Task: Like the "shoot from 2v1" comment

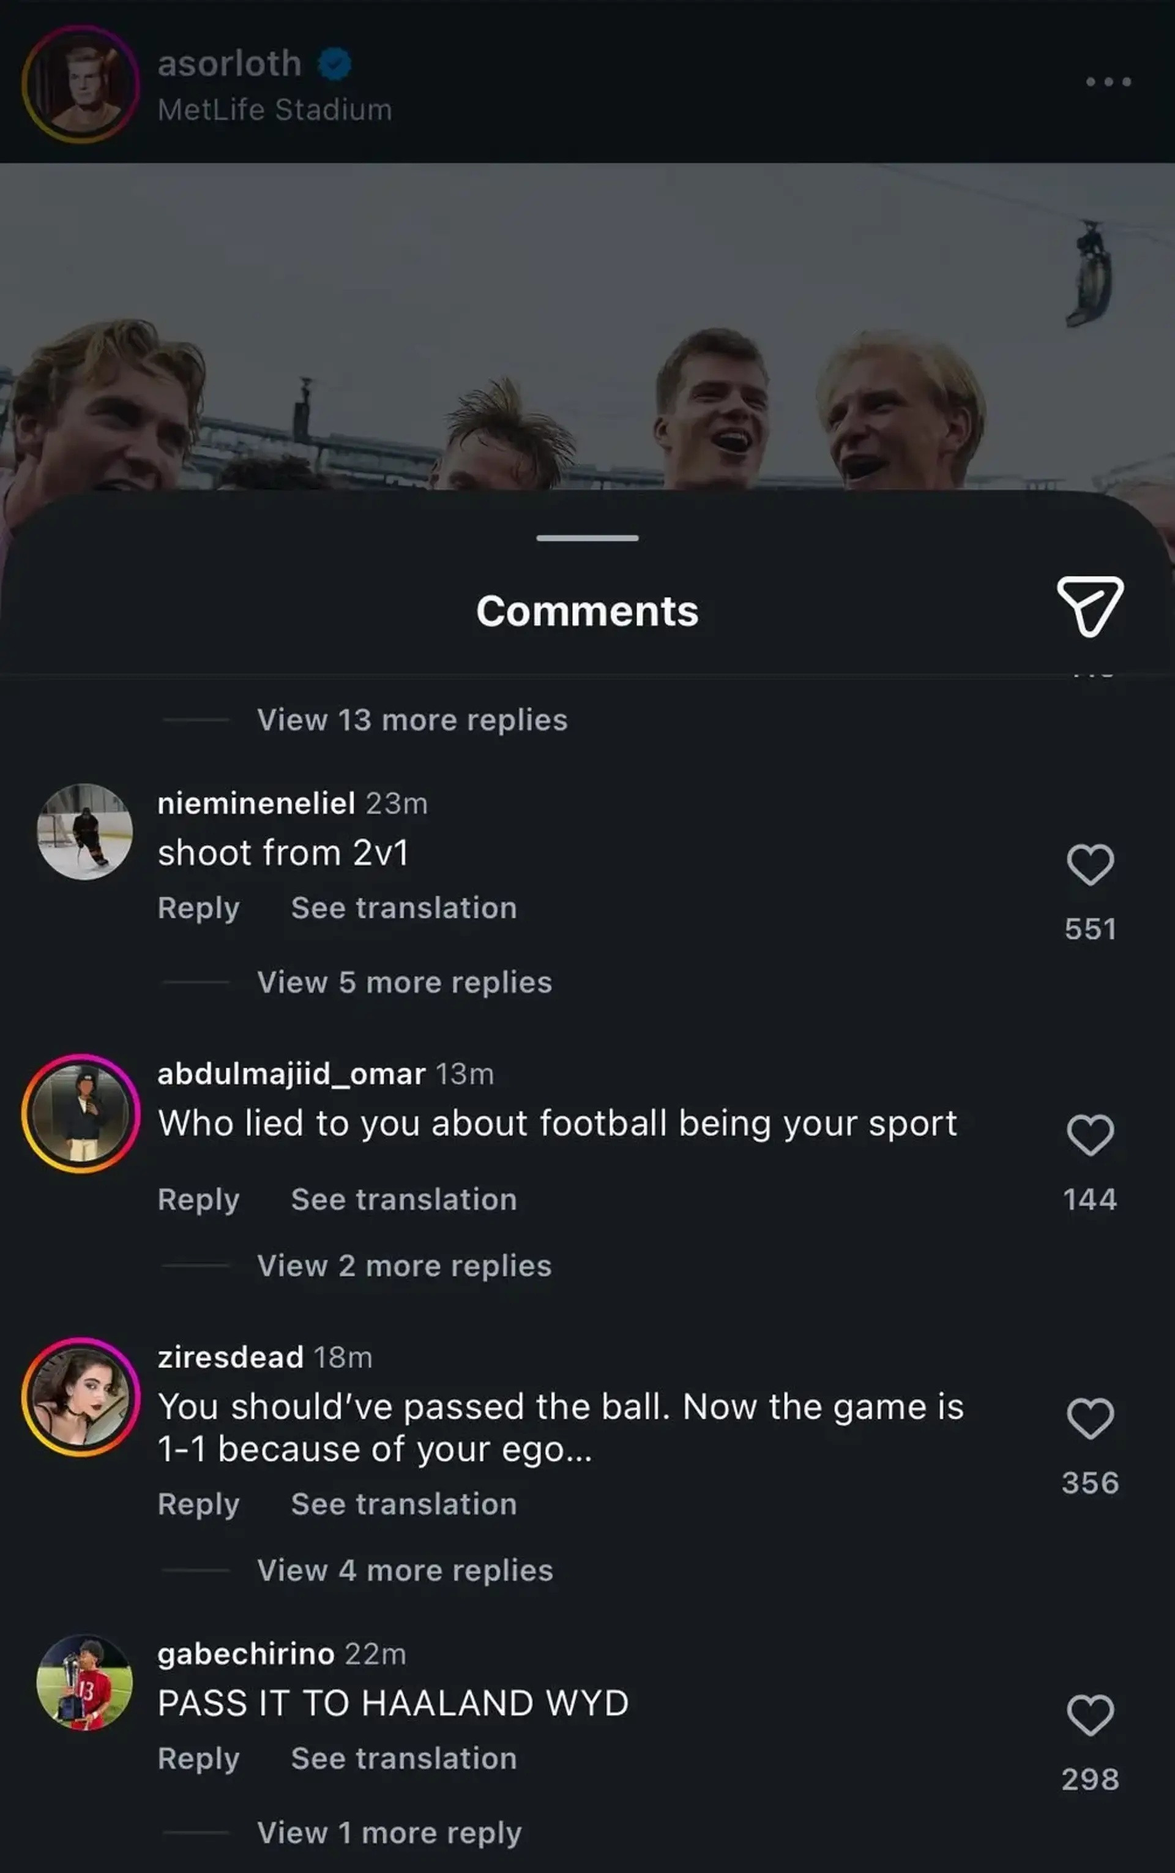Action: [x=1091, y=865]
